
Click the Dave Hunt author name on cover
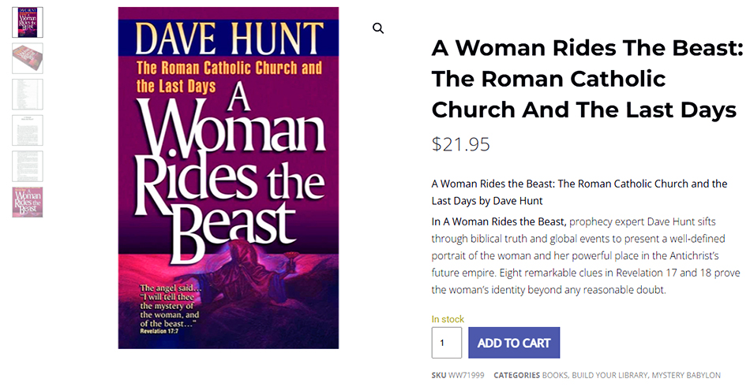[229, 38]
